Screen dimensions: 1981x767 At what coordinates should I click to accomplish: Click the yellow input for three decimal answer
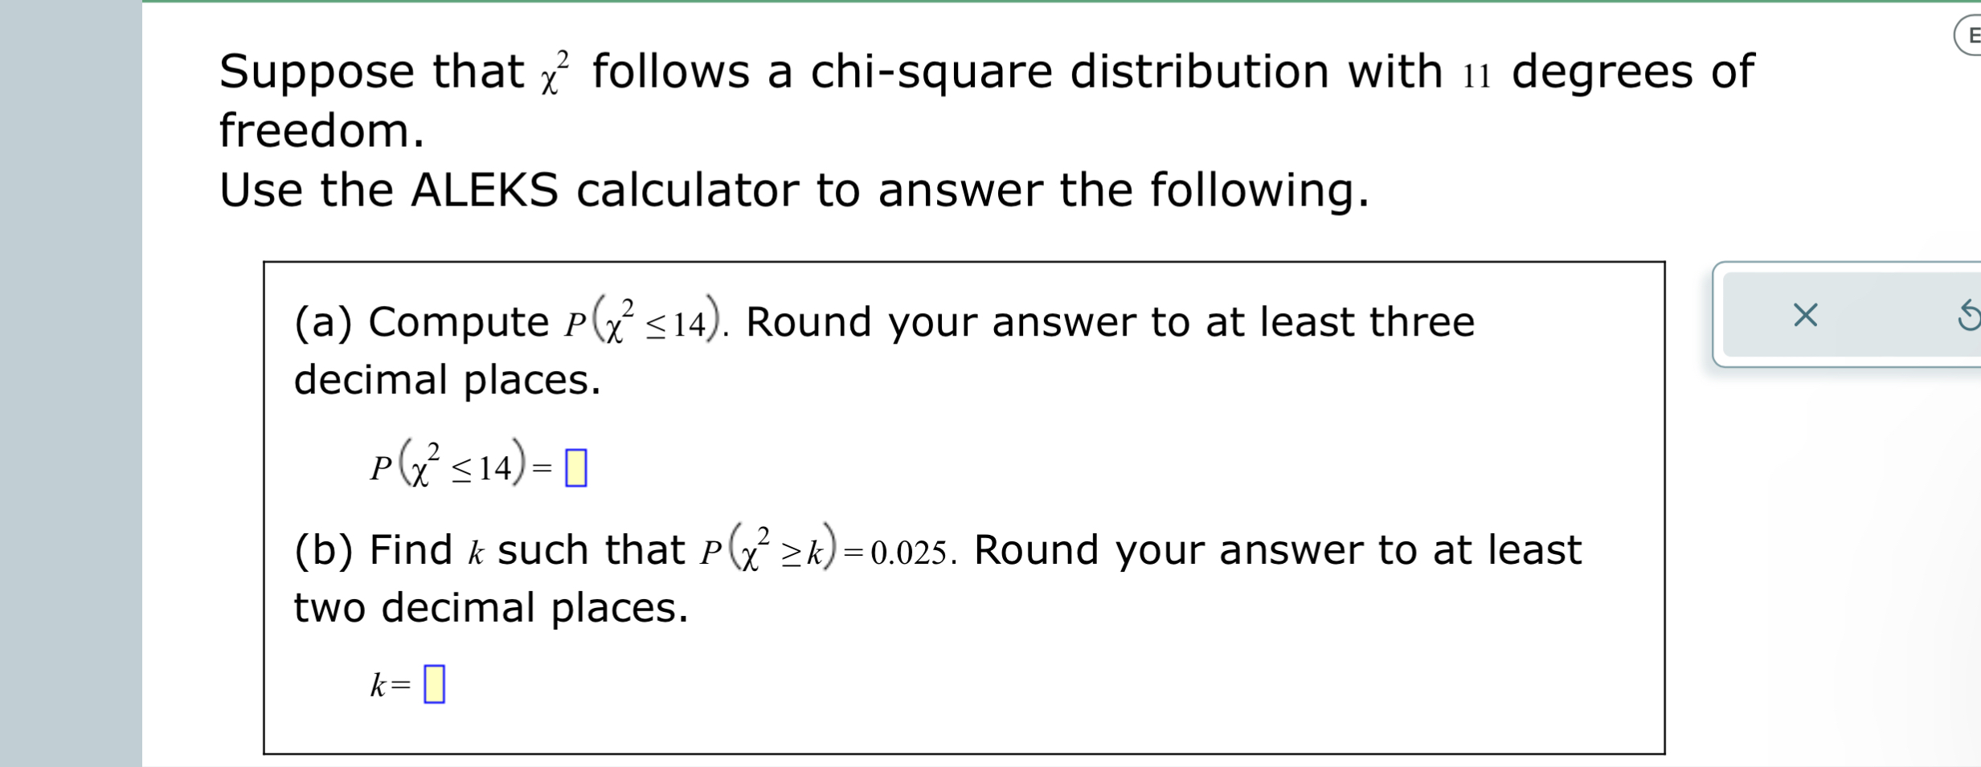pos(576,466)
